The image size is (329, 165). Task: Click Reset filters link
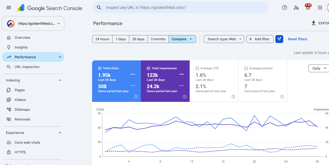point(297,39)
